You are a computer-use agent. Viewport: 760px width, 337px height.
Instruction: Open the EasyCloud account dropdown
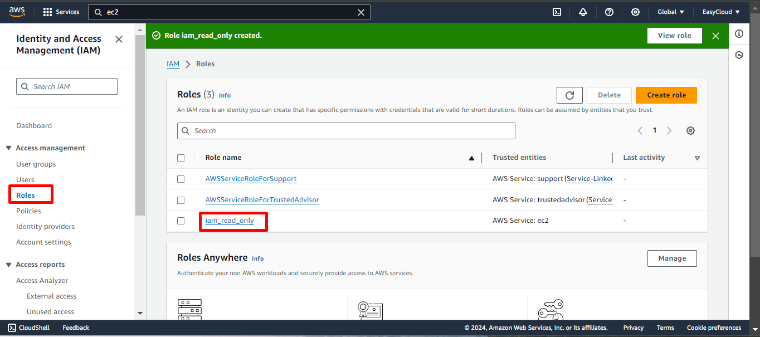pos(721,12)
